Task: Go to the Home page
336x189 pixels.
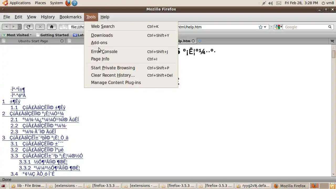Action: coord(51,27)
